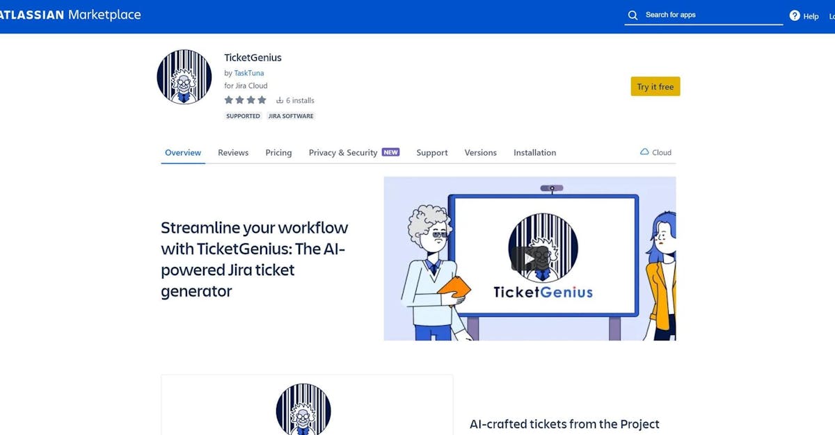Open the Support tab

[432, 152]
